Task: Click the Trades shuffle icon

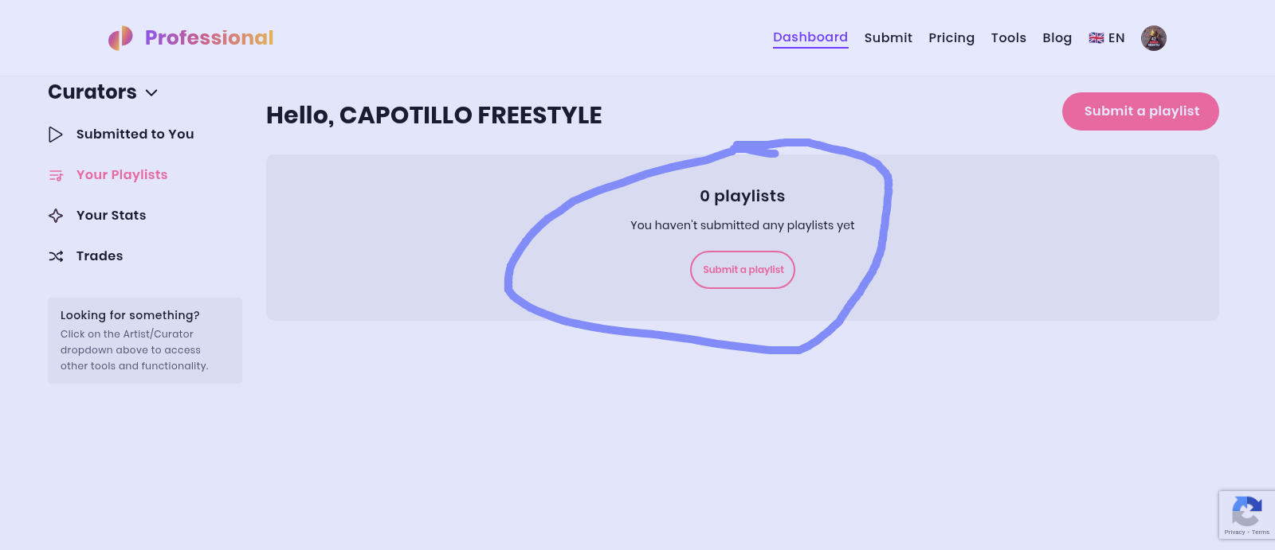Action: click(x=56, y=256)
